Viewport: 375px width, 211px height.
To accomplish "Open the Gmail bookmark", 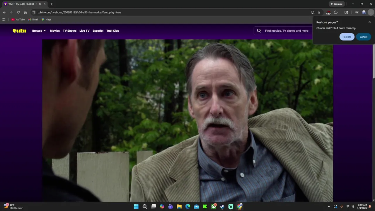I will 33,20.
